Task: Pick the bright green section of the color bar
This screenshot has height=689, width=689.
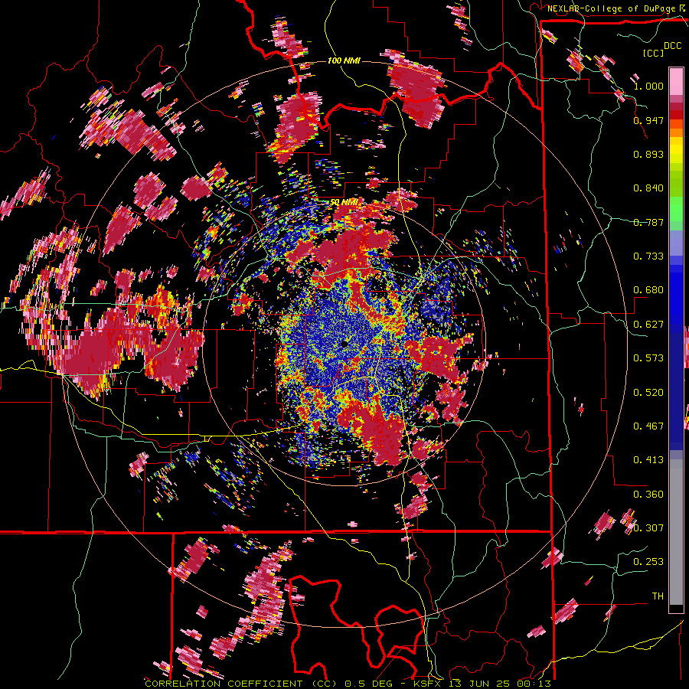Action: (676, 209)
